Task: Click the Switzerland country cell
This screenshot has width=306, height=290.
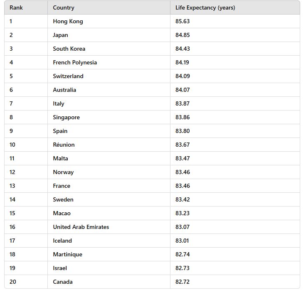Action: pos(68,76)
